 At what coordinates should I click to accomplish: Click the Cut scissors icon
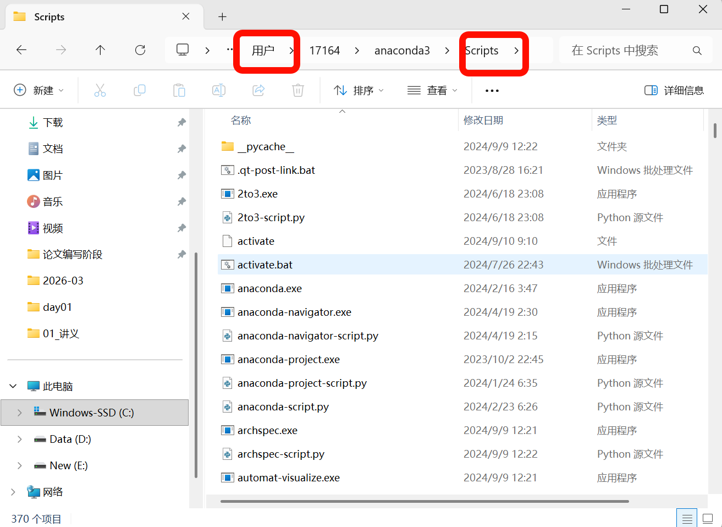[x=100, y=90]
